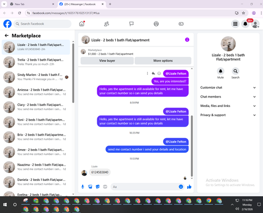Open Daniela conversation in list
This screenshot has height=213, width=263.
(36, 182)
